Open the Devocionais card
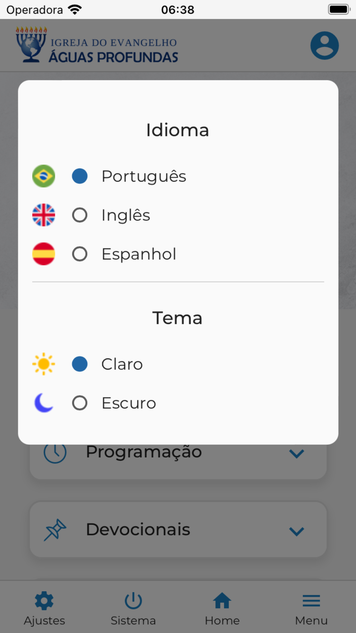Image resolution: width=356 pixels, height=633 pixels. tap(178, 529)
